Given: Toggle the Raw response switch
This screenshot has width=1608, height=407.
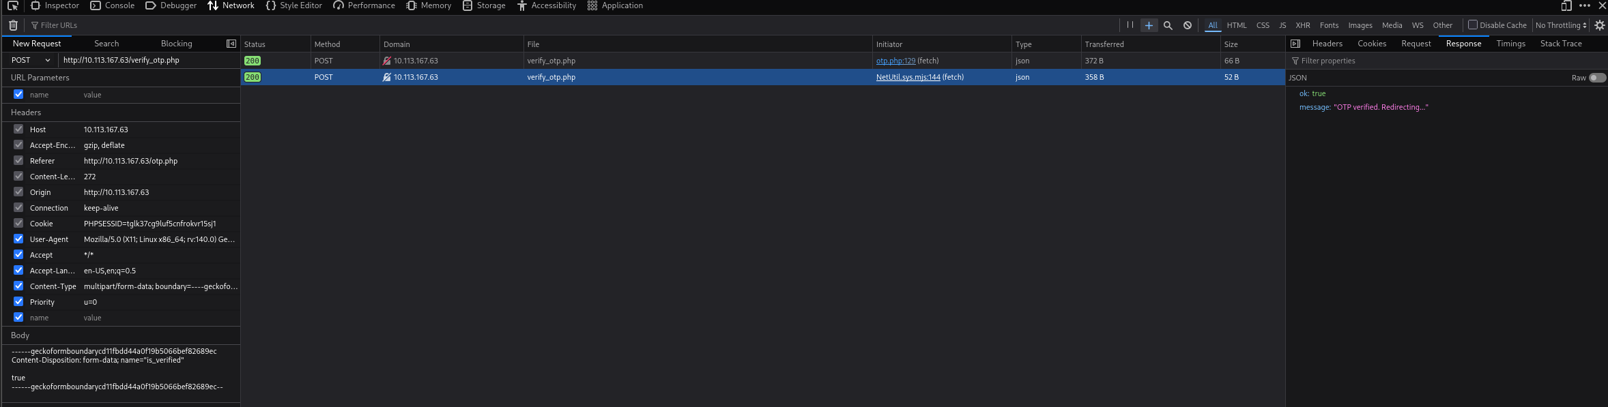Looking at the screenshot, I should click(1597, 78).
